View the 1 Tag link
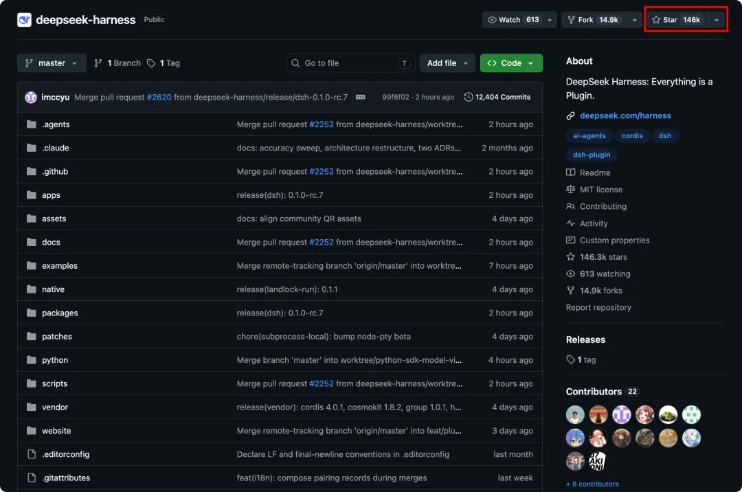Viewport: 742px width, 492px height. tap(164, 63)
